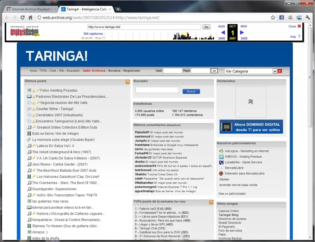Image resolution: width=315 pixels, height=242 pixels.
Task: Open Fallecio kal3l top post
Action: pos(153,209)
